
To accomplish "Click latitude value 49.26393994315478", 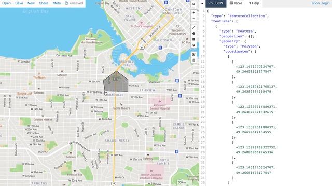I will [x=254, y=92].
